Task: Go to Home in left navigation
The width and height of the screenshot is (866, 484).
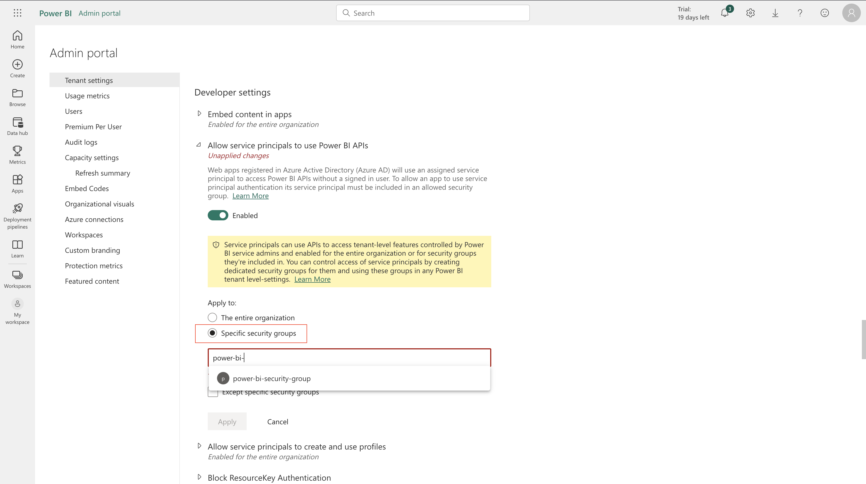Action: coord(18,40)
